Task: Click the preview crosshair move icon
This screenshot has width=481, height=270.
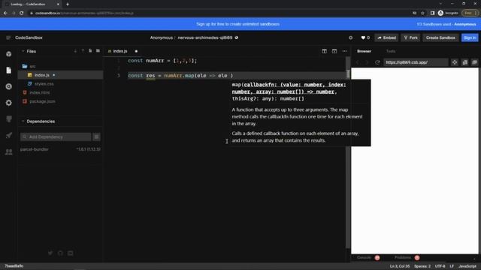Action: [x=455, y=62]
